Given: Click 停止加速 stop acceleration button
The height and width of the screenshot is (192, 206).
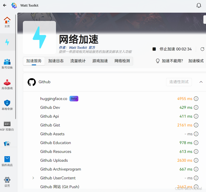Looking at the screenshot, I should [172, 49].
